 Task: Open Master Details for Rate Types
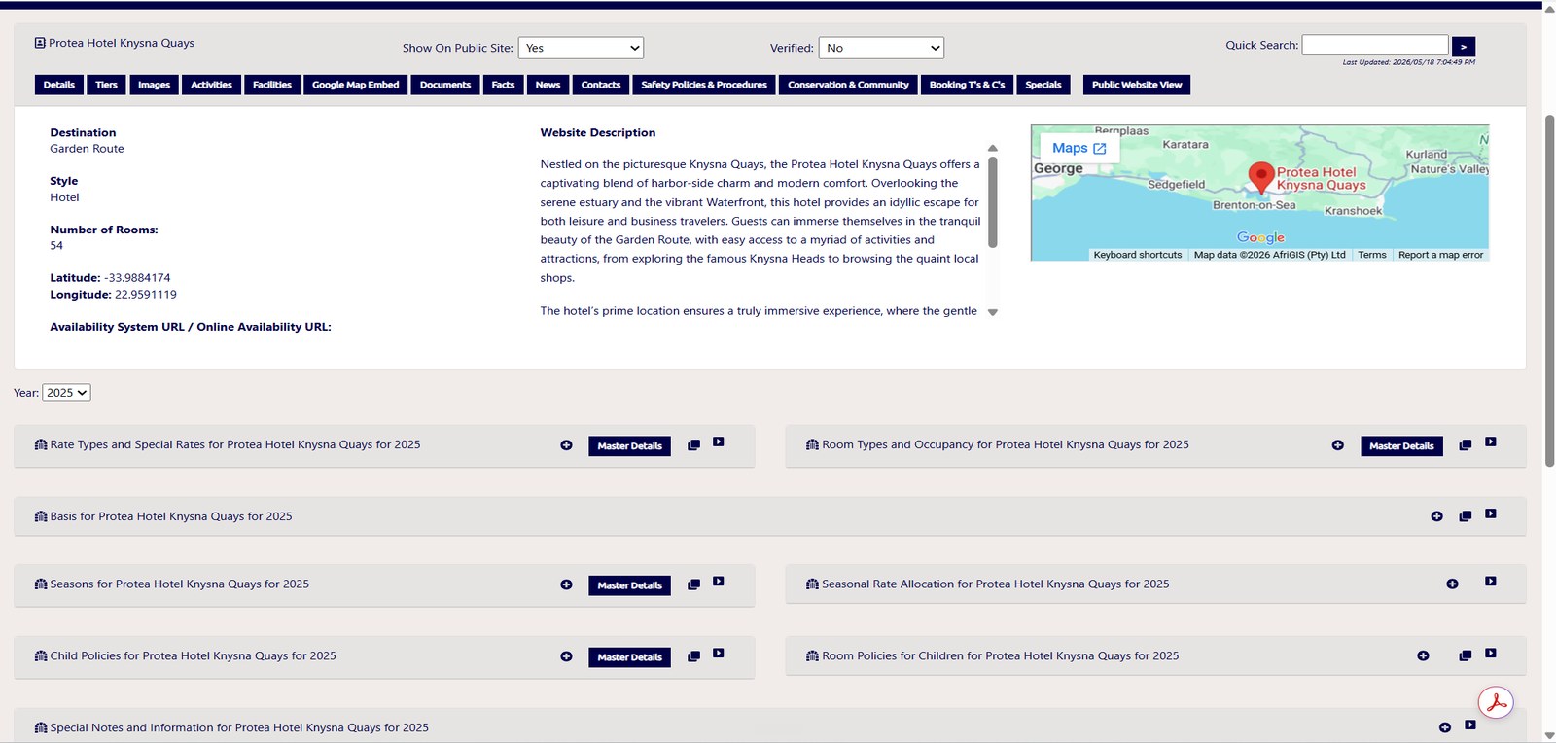pos(629,446)
